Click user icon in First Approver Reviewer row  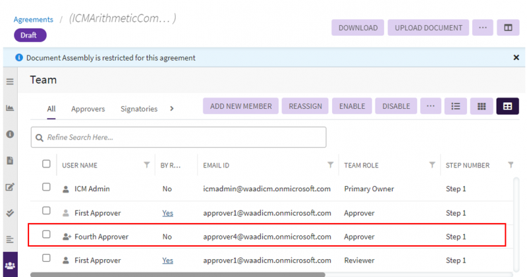(66, 261)
